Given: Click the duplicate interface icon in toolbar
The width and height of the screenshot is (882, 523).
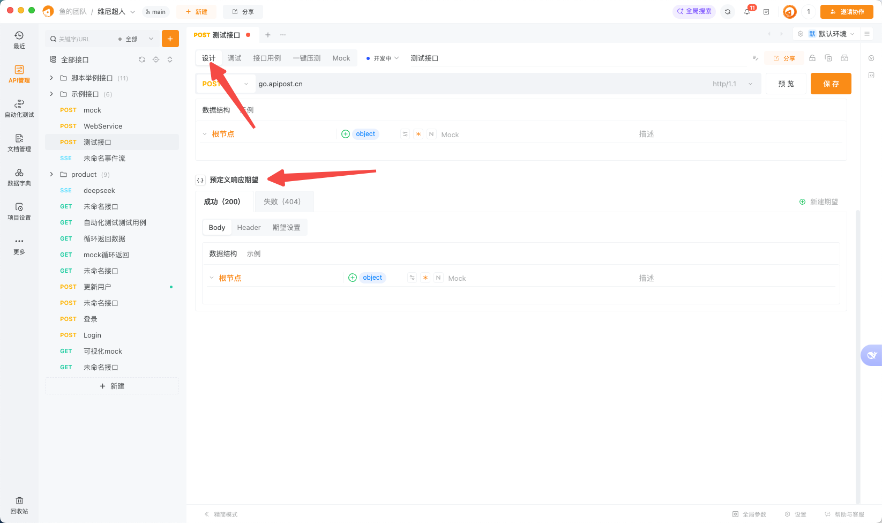Looking at the screenshot, I should click(828, 58).
